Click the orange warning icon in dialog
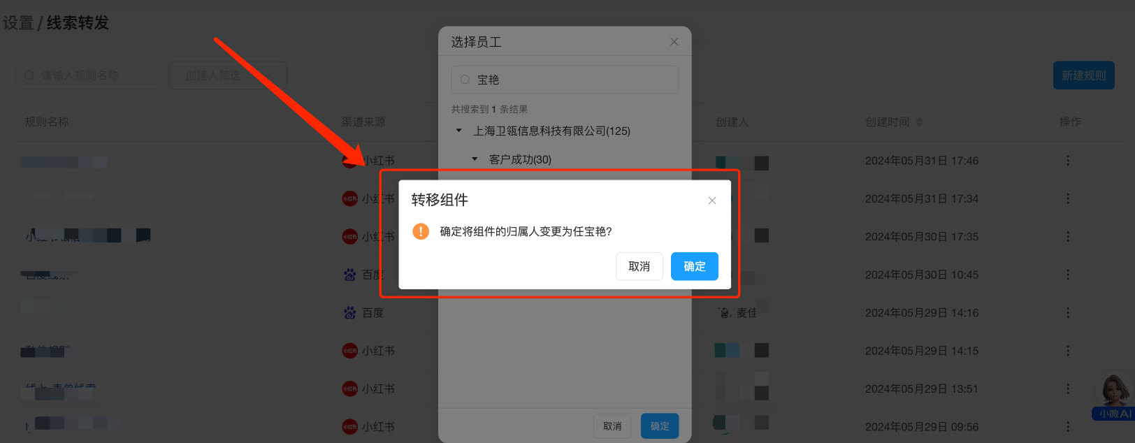 [421, 231]
